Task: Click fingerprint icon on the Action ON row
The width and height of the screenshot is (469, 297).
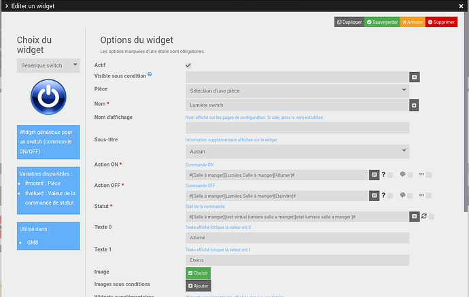Action: tap(402, 174)
